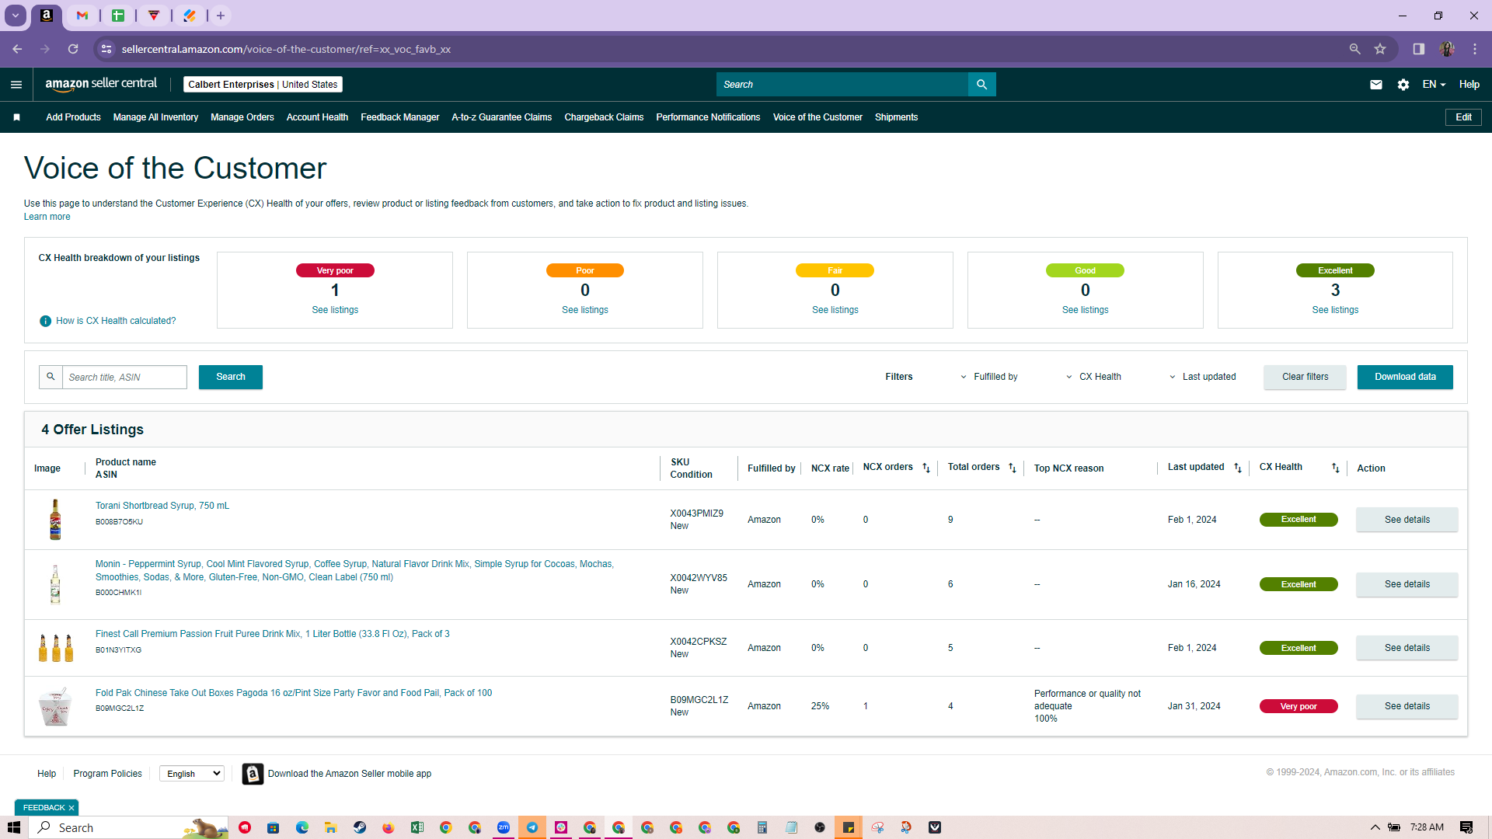Open Add Products menu item

(73, 117)
